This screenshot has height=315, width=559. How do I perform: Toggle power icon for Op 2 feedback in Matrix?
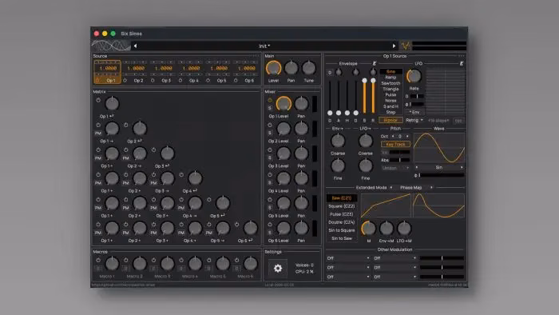coord(126,126)
